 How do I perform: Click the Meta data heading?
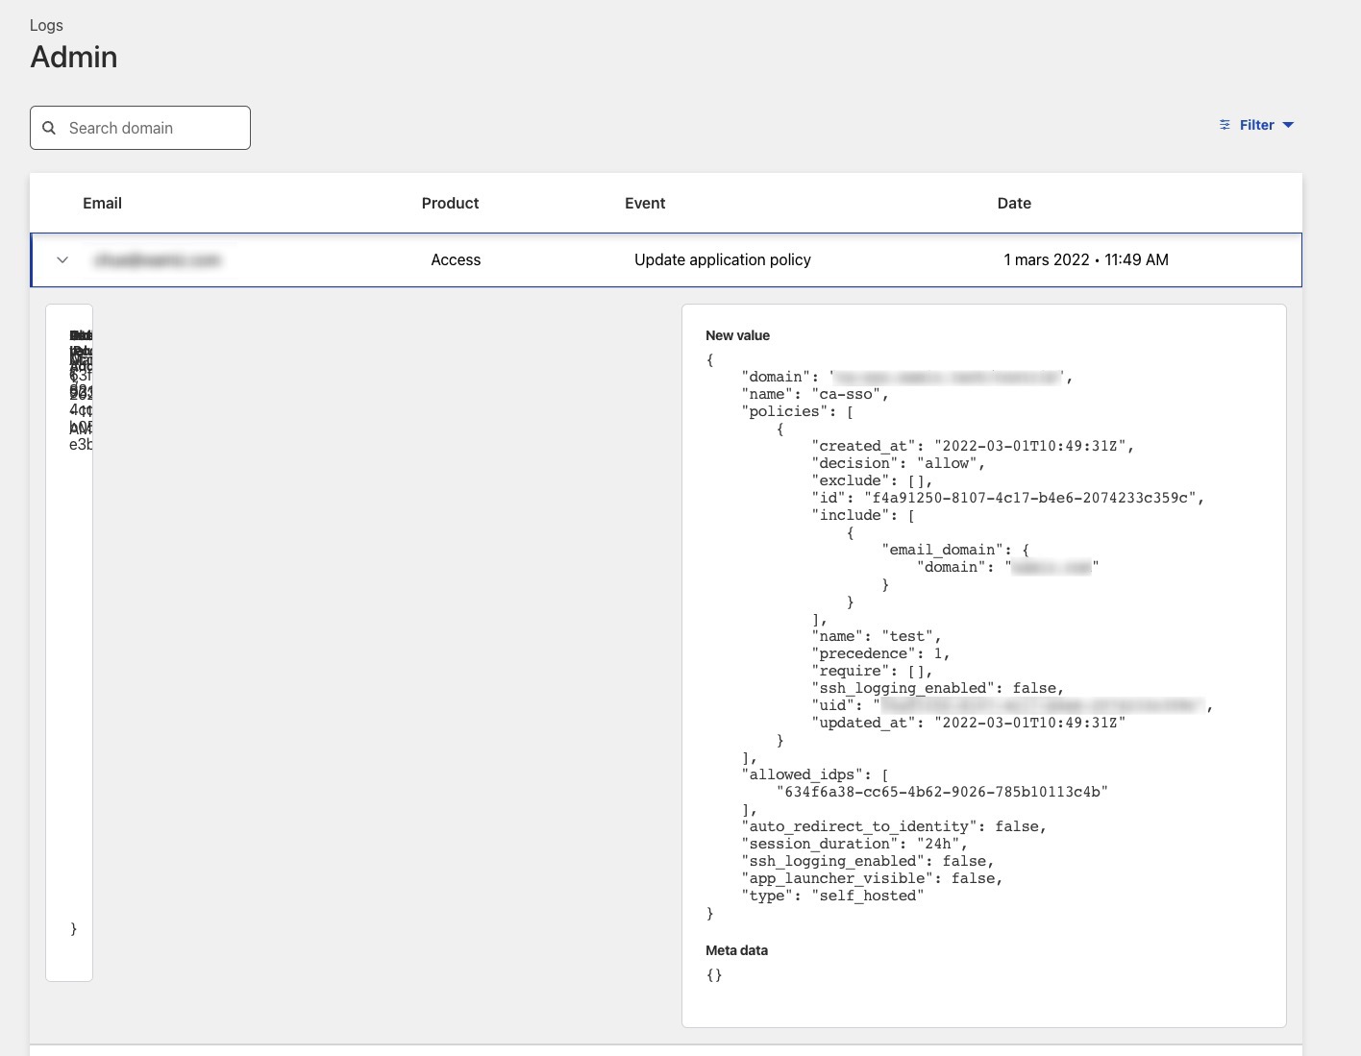tap(736, 950)
